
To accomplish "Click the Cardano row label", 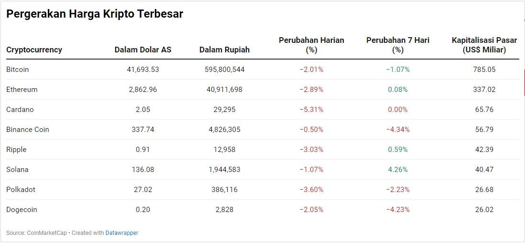I will click(20, 110).
